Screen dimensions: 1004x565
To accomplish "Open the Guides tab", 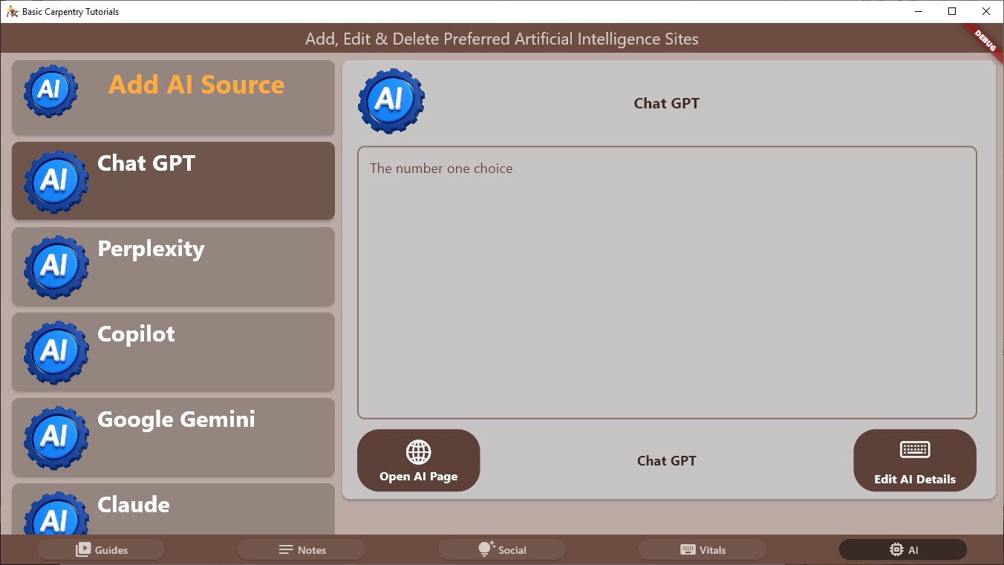I will [x=101, y=549].
